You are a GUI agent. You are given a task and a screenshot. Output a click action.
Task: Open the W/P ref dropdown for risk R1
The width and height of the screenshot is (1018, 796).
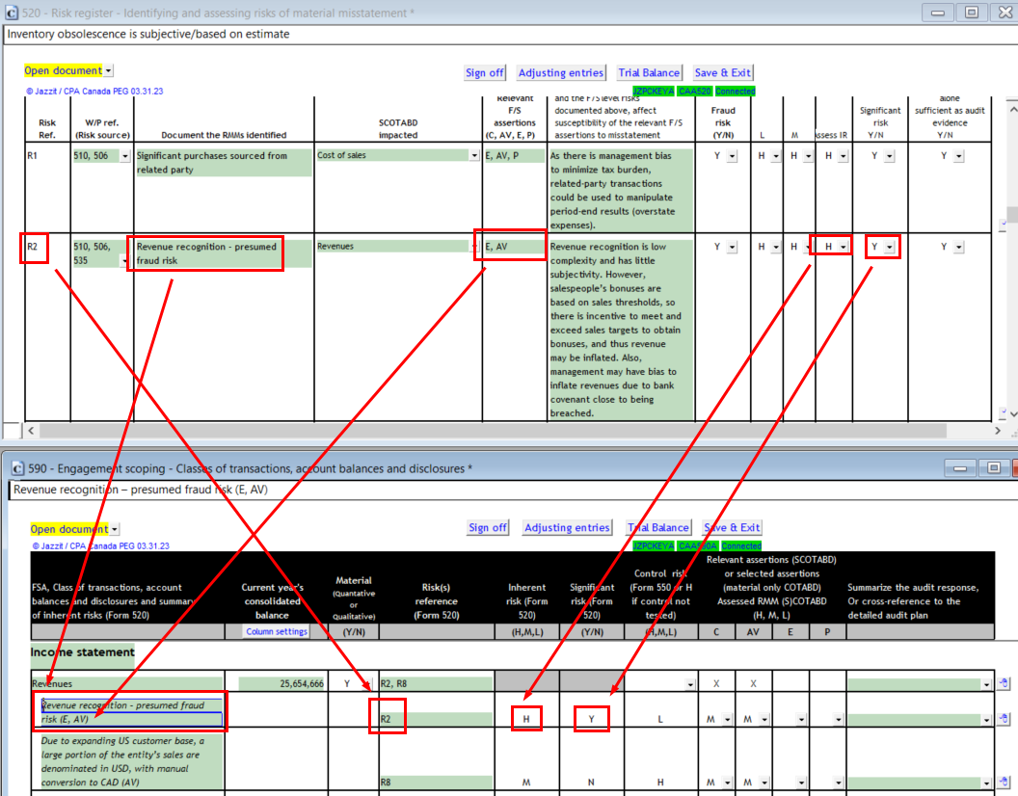pos(125,156)
